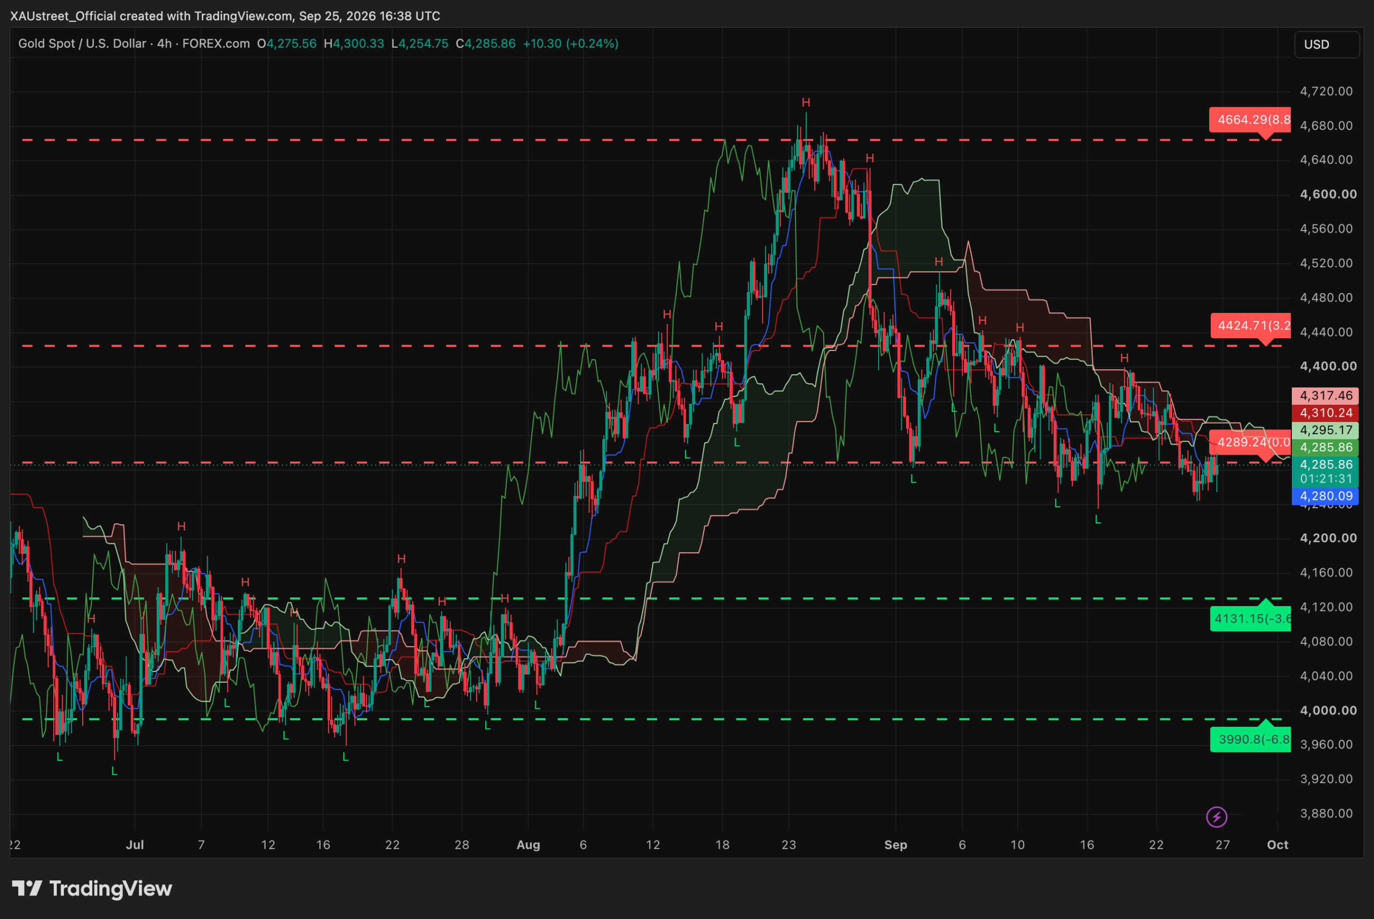Click the 28 date label on time axis
The height and width of the screenshot is (919, 1374).
click(x=462, y=844)
